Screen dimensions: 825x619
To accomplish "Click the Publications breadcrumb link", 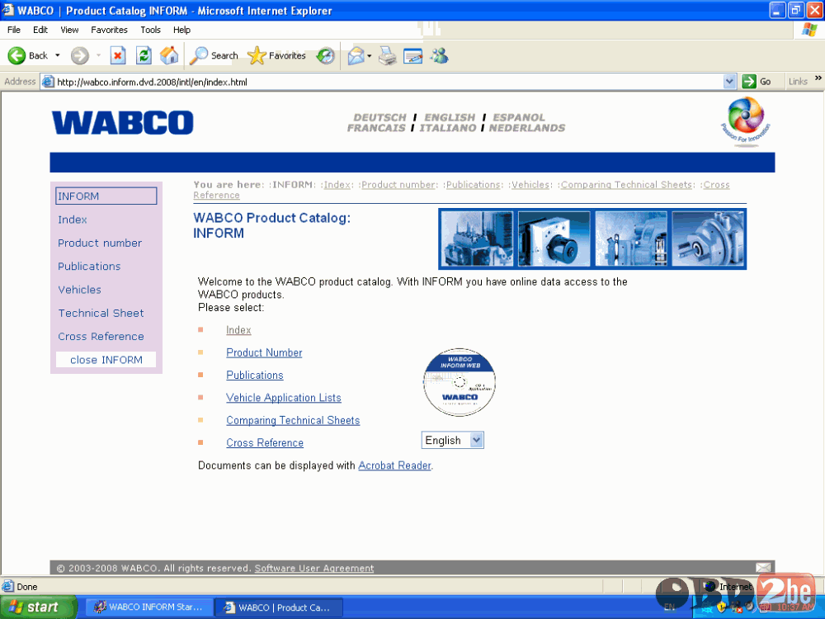I will (x=473, y=185).
